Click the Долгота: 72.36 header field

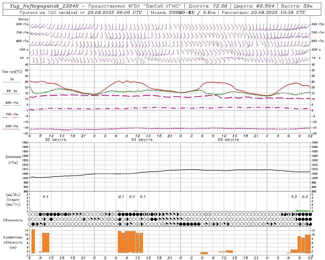tap(208, 6)
